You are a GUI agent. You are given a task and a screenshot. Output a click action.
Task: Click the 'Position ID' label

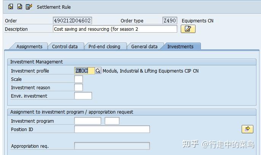pos(22,130)
